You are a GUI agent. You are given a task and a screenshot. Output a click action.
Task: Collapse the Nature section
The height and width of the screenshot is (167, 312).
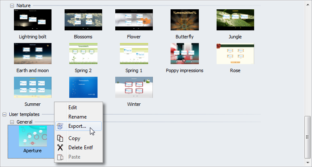[12, 5]
